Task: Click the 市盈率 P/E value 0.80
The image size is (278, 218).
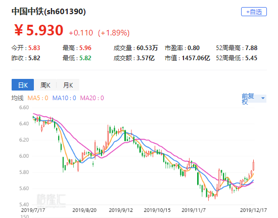Action: point(194,48)
